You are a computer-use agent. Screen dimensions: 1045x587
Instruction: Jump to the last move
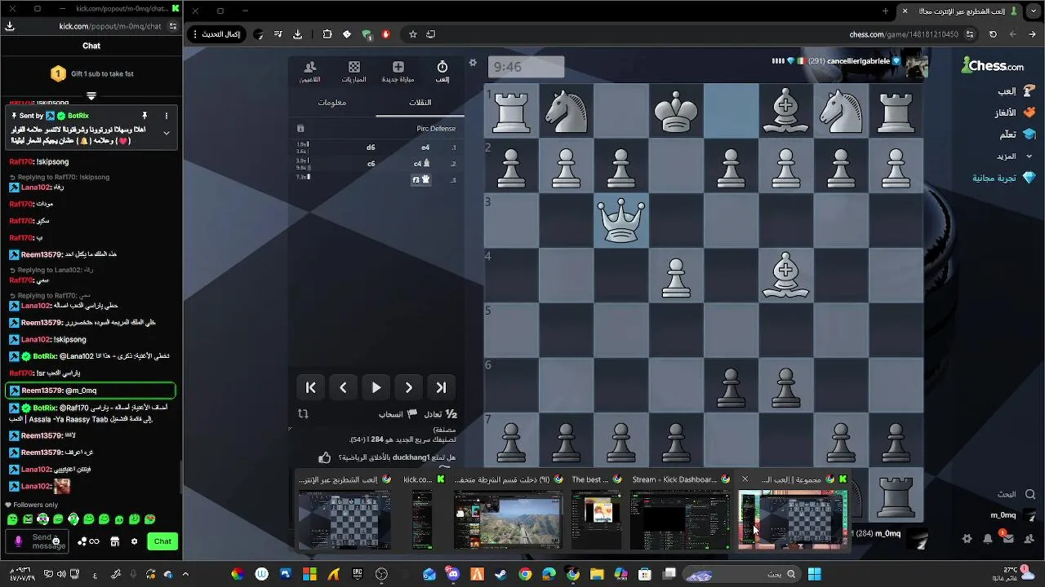(441, 388)
